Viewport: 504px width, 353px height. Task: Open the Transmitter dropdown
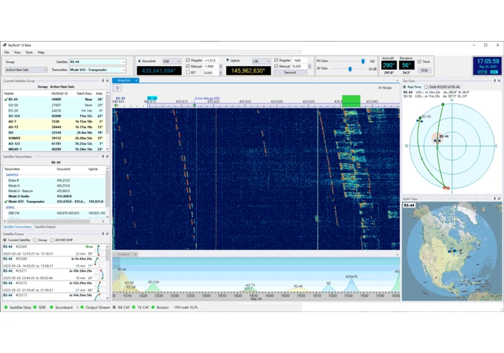click(98, 70)
